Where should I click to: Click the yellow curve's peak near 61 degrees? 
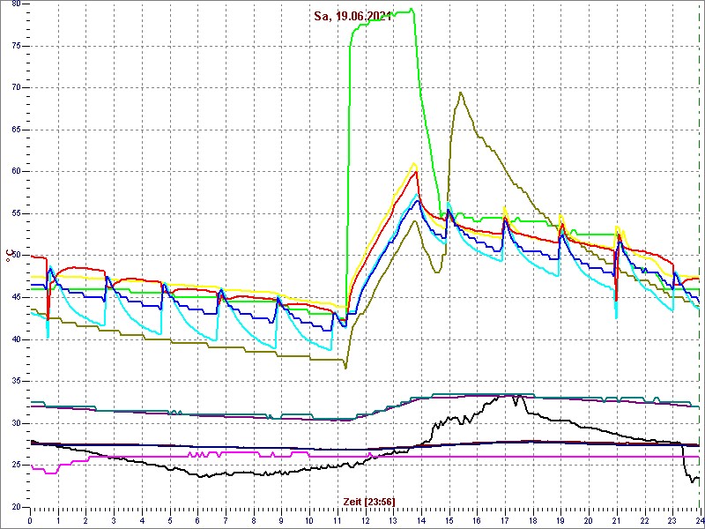click(x=414, y=163)
